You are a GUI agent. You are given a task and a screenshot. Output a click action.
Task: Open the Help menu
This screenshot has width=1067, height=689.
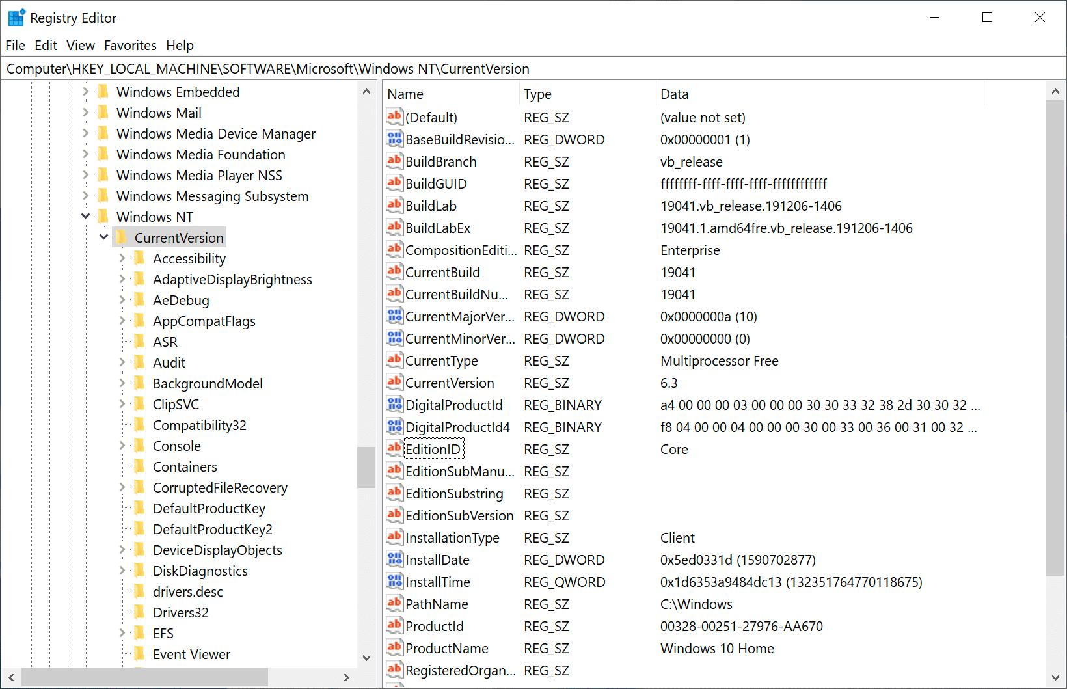[180, 46]
